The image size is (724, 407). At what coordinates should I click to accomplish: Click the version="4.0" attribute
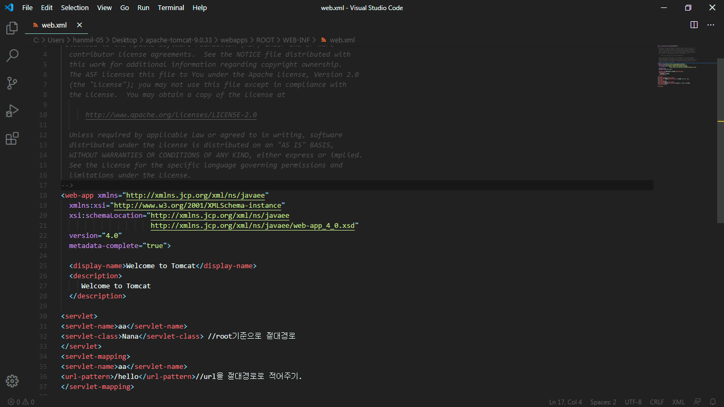(x=95, y=235)
